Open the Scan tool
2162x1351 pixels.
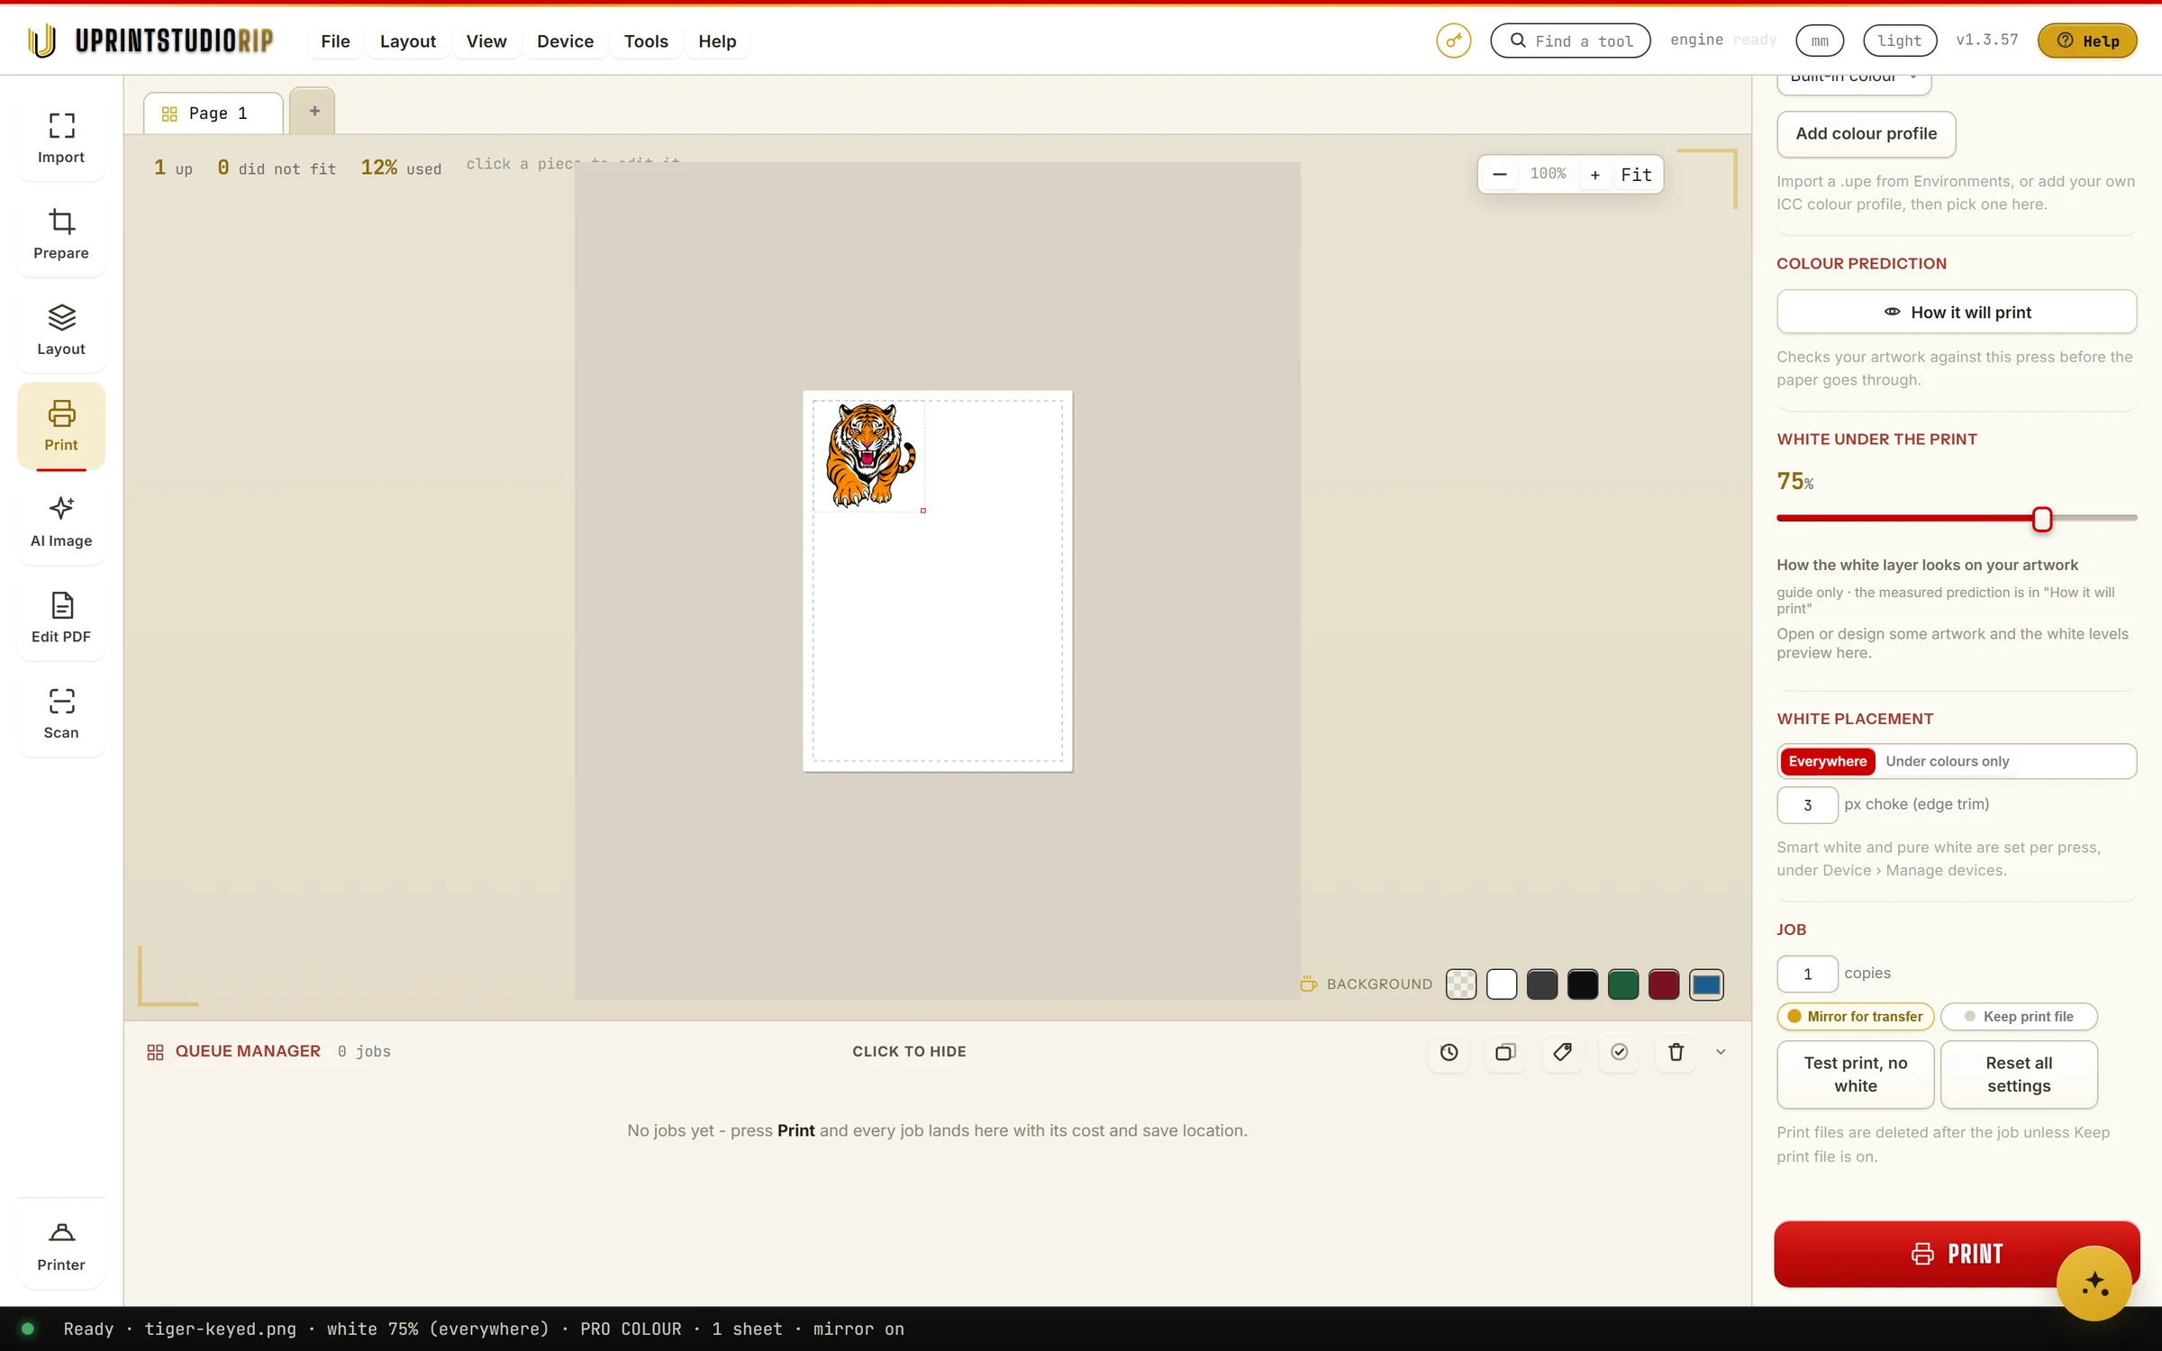click(61, 713)
